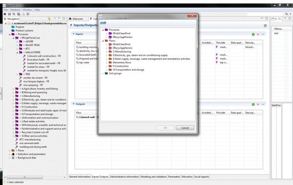Add a row with Outputs green plus icon
Screen dimensions: 293x185
(253, 104)
